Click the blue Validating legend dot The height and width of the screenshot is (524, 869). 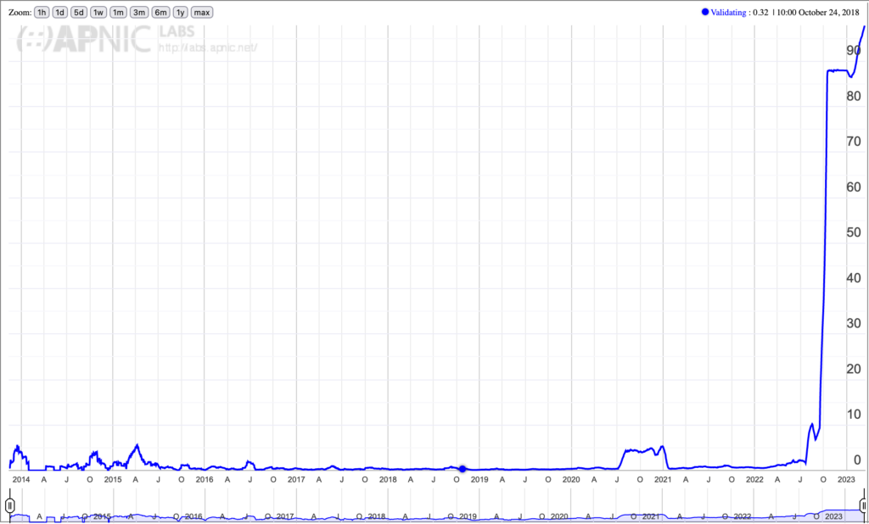[704, 13]
